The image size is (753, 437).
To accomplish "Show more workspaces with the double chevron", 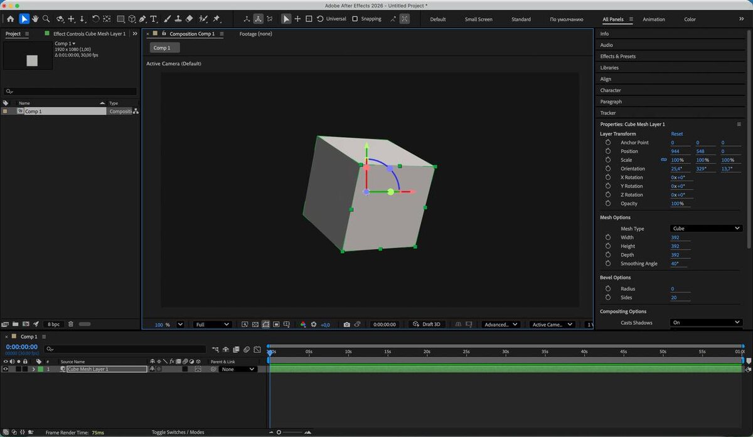I will pyautogui.click(x=742, y=19).
